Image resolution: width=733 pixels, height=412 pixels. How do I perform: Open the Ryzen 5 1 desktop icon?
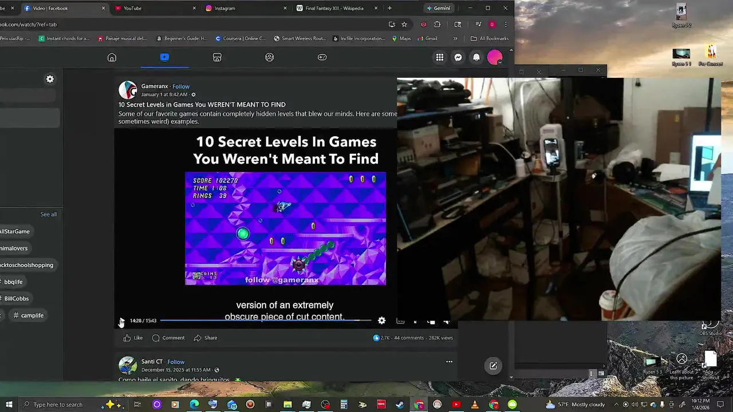(x=681, y=57)
